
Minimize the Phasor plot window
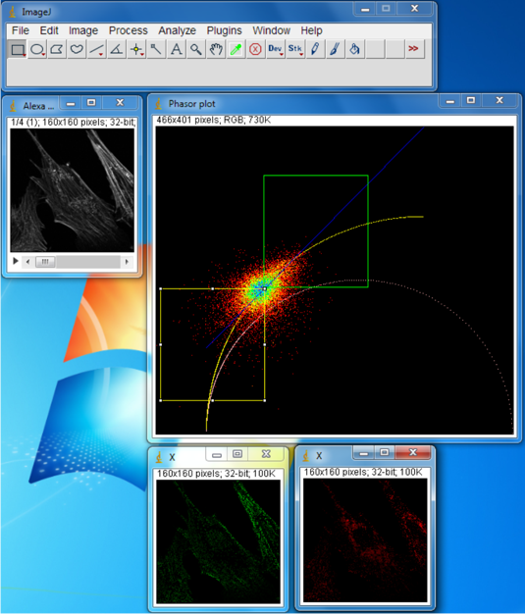coord(450,101)
